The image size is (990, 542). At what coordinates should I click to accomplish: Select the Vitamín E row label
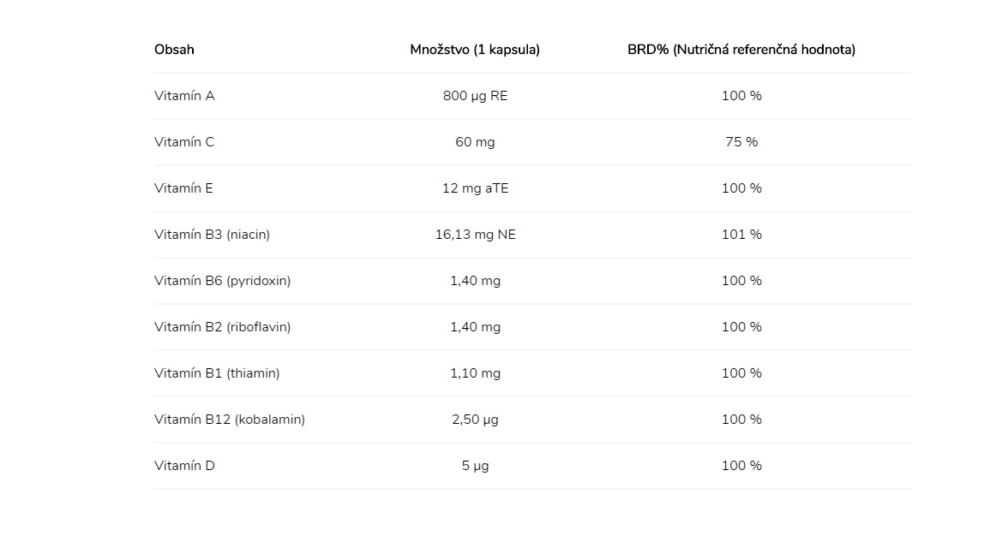[183, 188]
